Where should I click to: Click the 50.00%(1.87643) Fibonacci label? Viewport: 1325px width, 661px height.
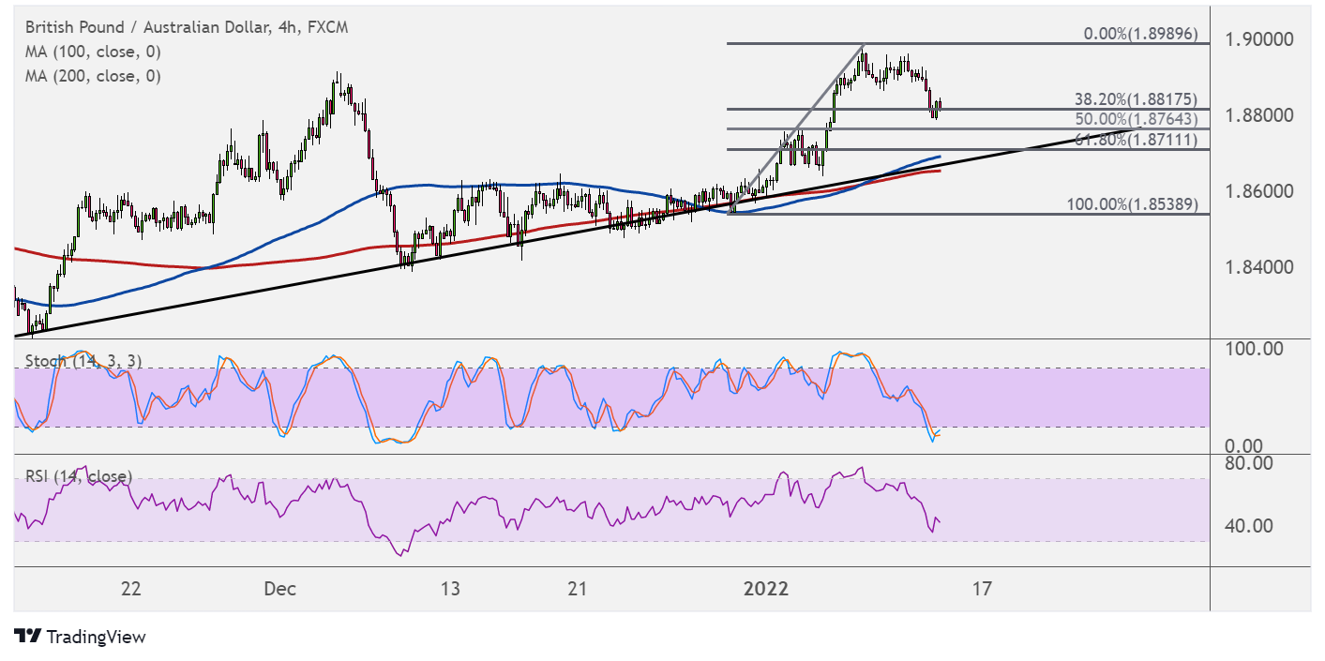(x=1136, y=118)
